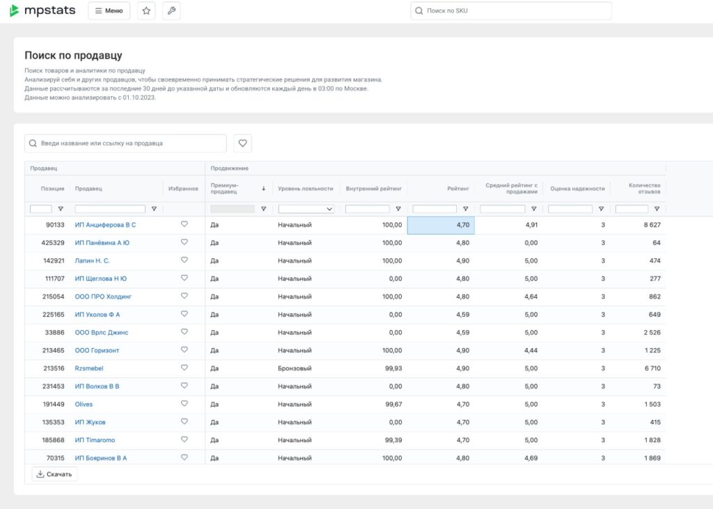
Task: Click the mpstats logo
Action: (42, 11)
